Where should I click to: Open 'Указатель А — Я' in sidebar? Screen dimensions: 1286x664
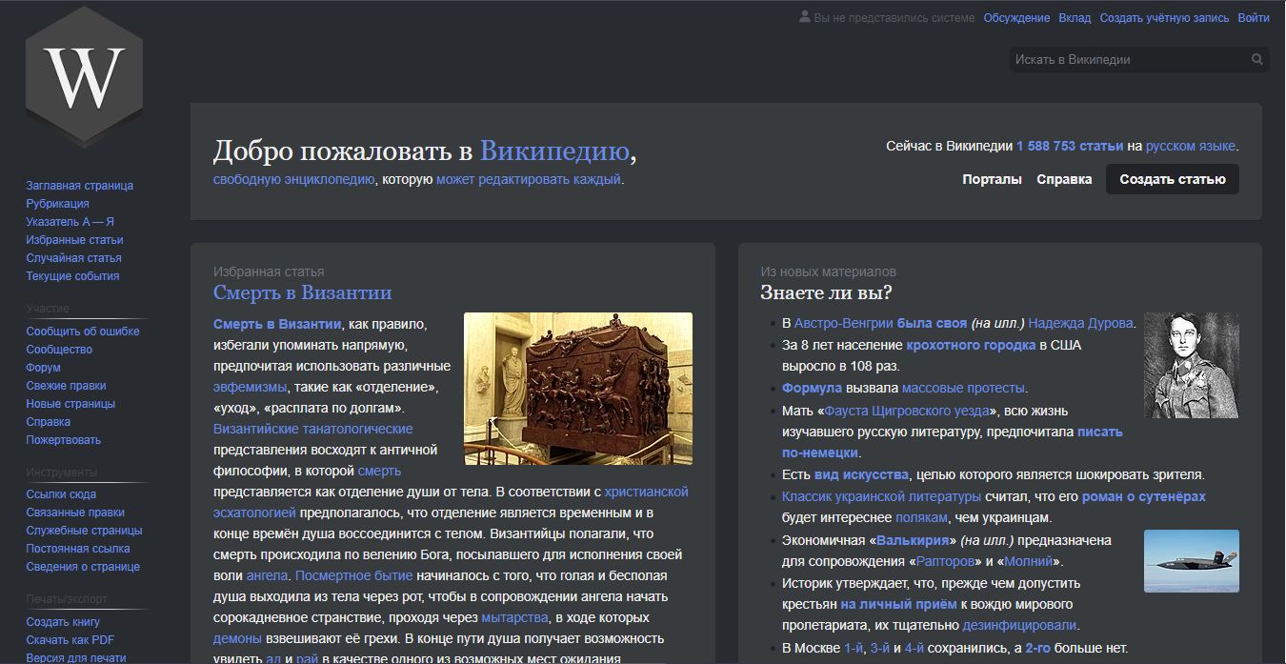[x=70, y=222]
